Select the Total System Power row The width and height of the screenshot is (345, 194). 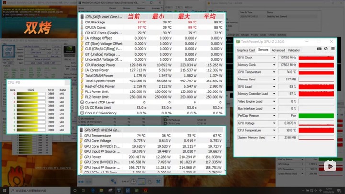pos(152,81)
